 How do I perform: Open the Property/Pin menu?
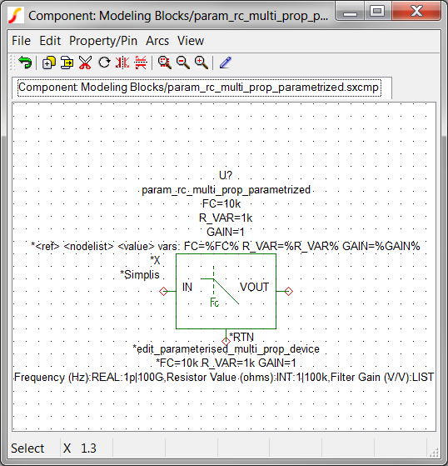103,41
